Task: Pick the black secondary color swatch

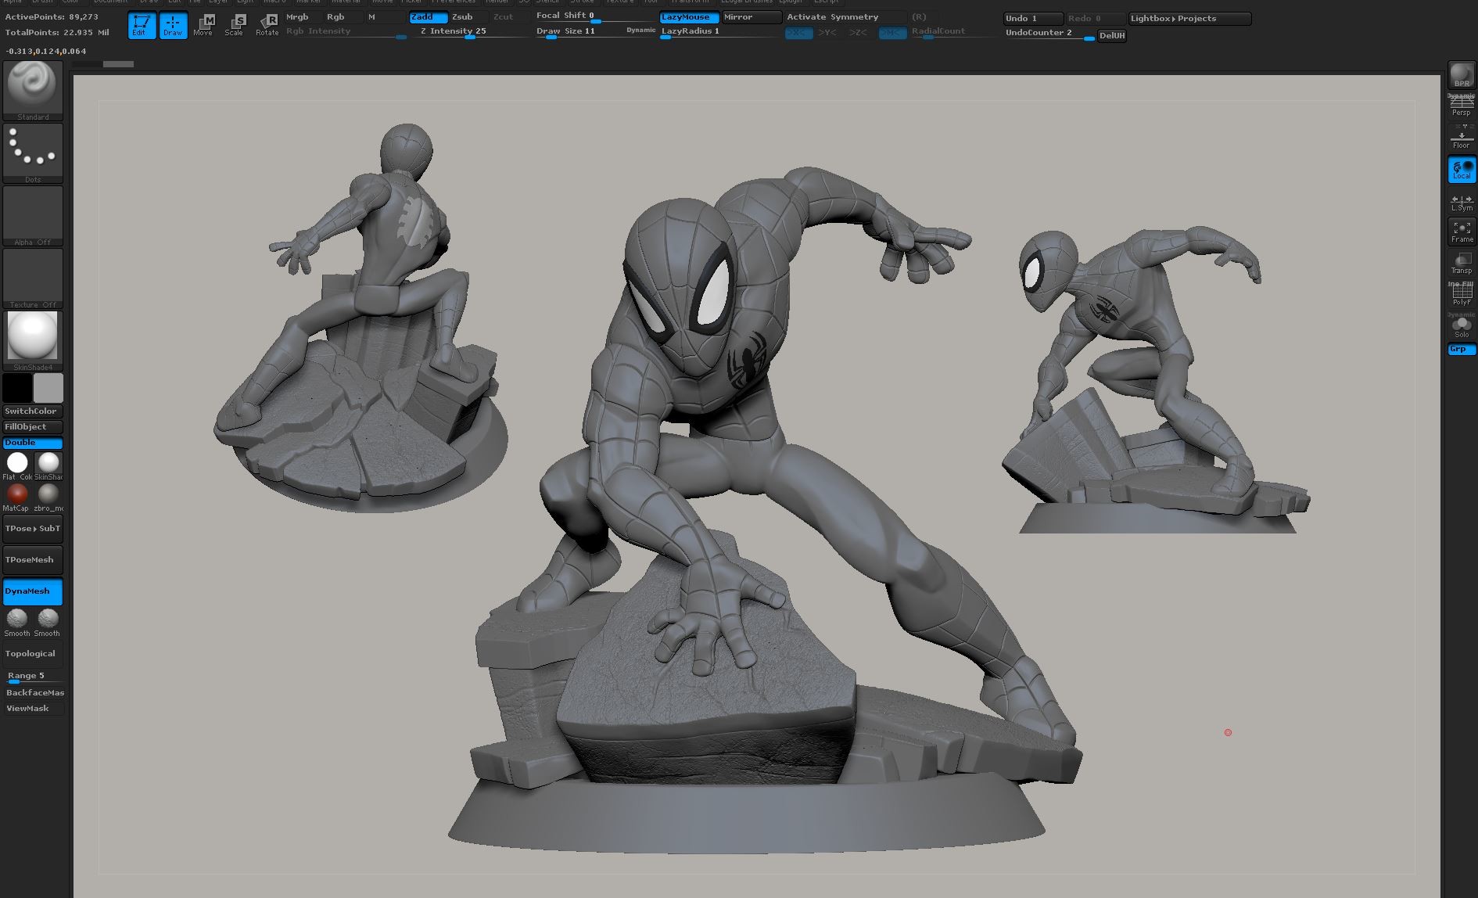Action: point(17,388)
